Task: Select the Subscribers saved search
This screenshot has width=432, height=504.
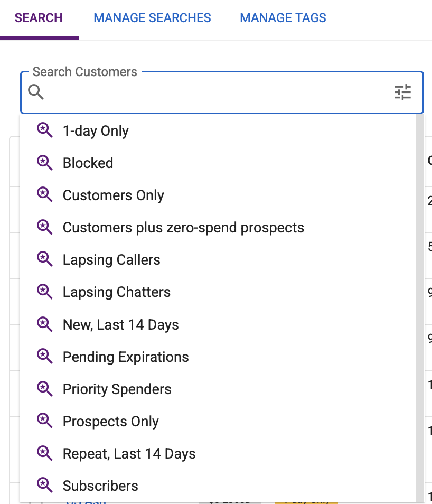Action: pos(218,486)
